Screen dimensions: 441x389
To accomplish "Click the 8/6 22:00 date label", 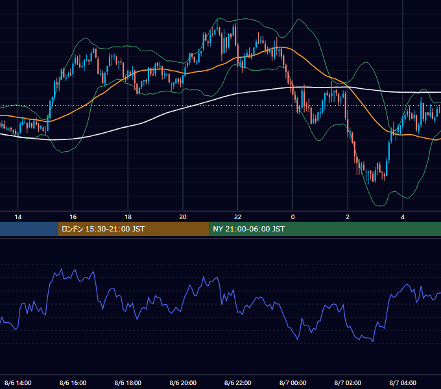I will (238, 383).
